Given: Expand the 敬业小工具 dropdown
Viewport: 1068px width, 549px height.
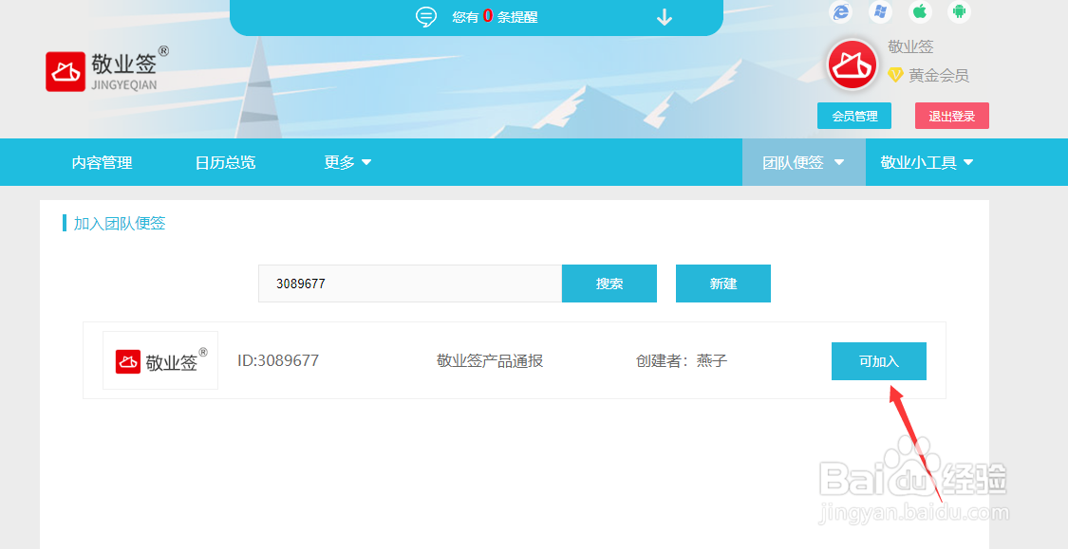Looking at the screenshot, I should 927,162.
